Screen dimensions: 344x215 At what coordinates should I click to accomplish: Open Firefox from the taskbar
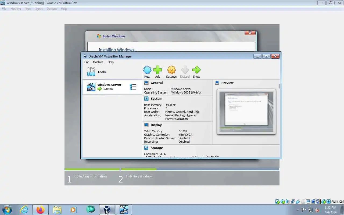41,210
